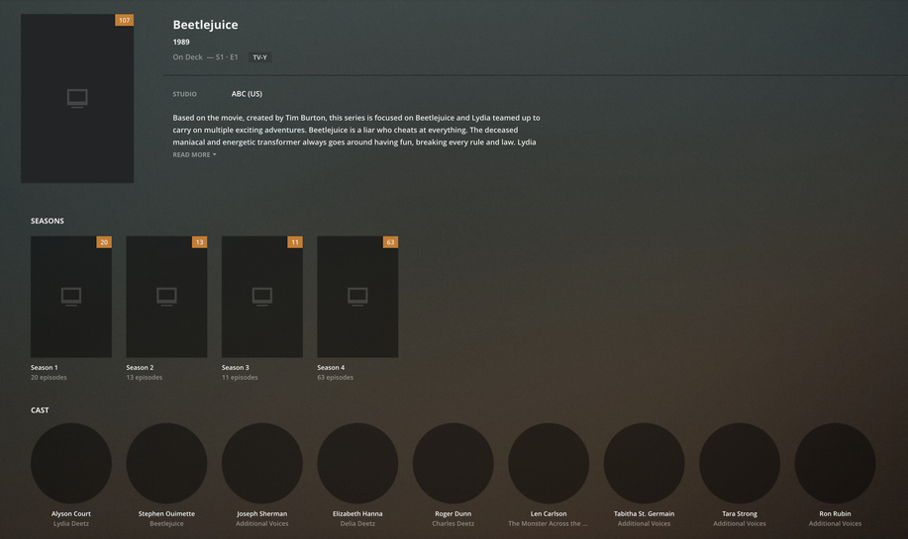
Task: Open the Season 2 poster thumbnail
Action: tap(166, 297)
